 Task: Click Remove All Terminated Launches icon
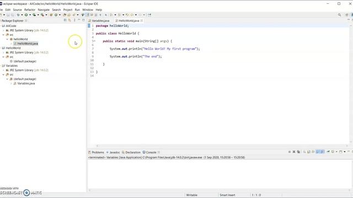[x=298, y=152]
